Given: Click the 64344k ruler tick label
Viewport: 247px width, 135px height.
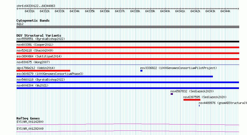Looking at the screenshot, I should tap(225, 11).
